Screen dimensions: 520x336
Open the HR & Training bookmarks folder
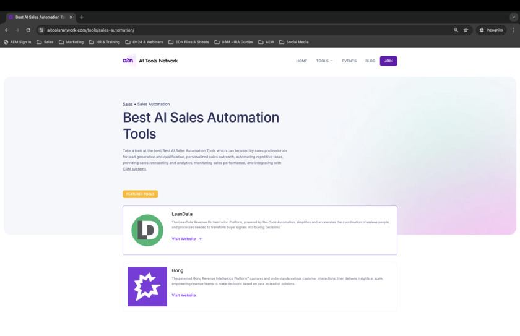pyautogui.click(x=105, y=42)
